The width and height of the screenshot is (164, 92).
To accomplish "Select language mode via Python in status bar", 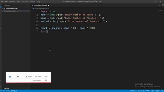I will [158, 91].
